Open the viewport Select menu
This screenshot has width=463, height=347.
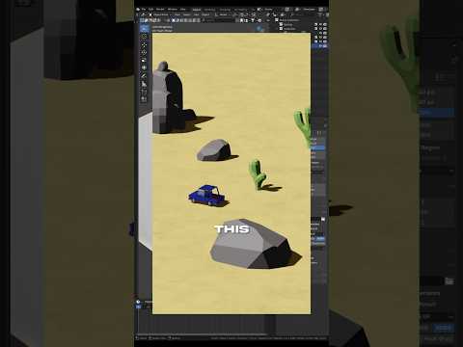pyautogui.click(x=187, y=14)
